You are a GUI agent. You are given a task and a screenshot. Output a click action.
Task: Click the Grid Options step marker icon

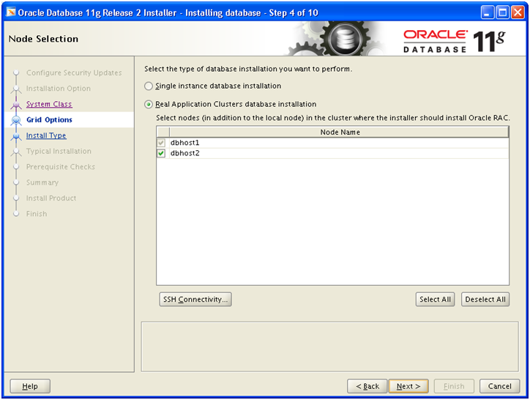tap(16, 120)
